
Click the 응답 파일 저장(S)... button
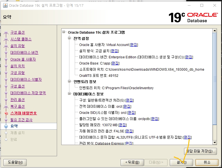(200, 151)
